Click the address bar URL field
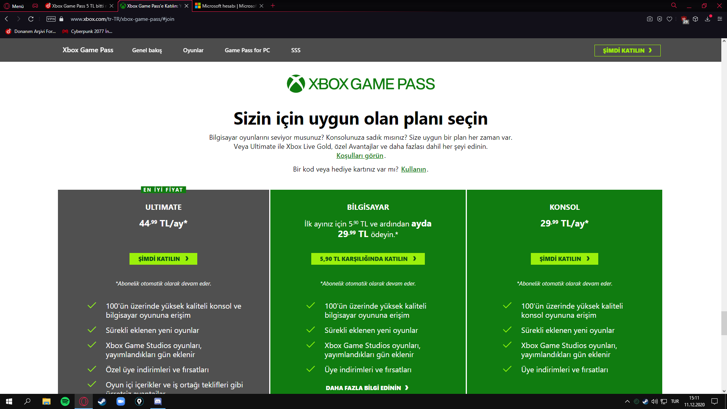This screenshot has width=727, height=409. pos(122,19)
